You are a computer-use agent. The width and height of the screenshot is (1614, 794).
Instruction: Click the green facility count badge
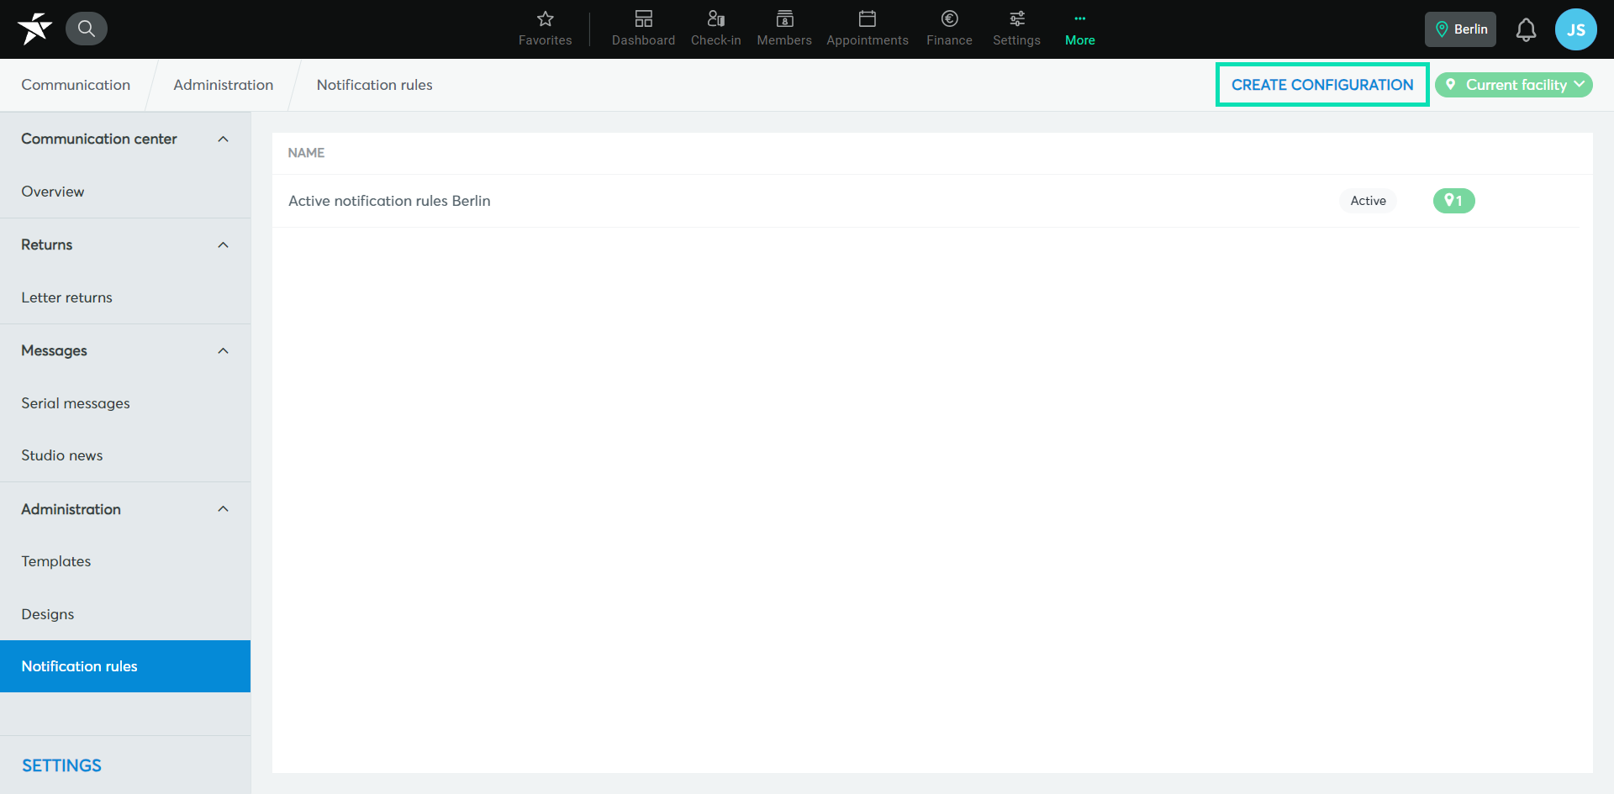[x=1453, y=201]
